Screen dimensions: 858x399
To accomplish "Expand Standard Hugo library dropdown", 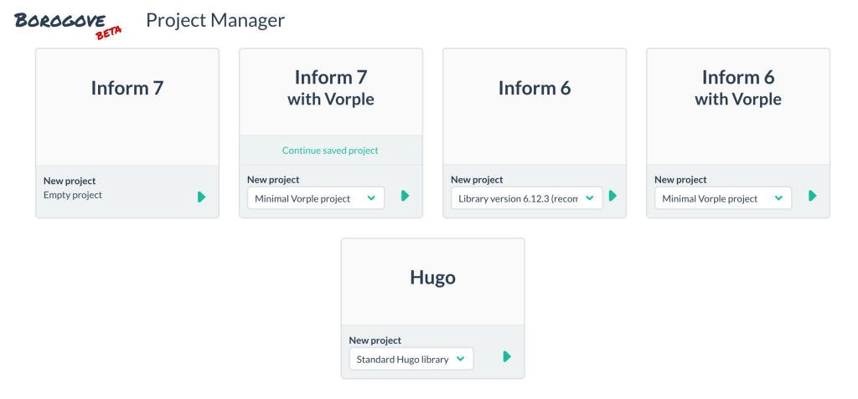I will pyautogui.click(x=411, y=359).
